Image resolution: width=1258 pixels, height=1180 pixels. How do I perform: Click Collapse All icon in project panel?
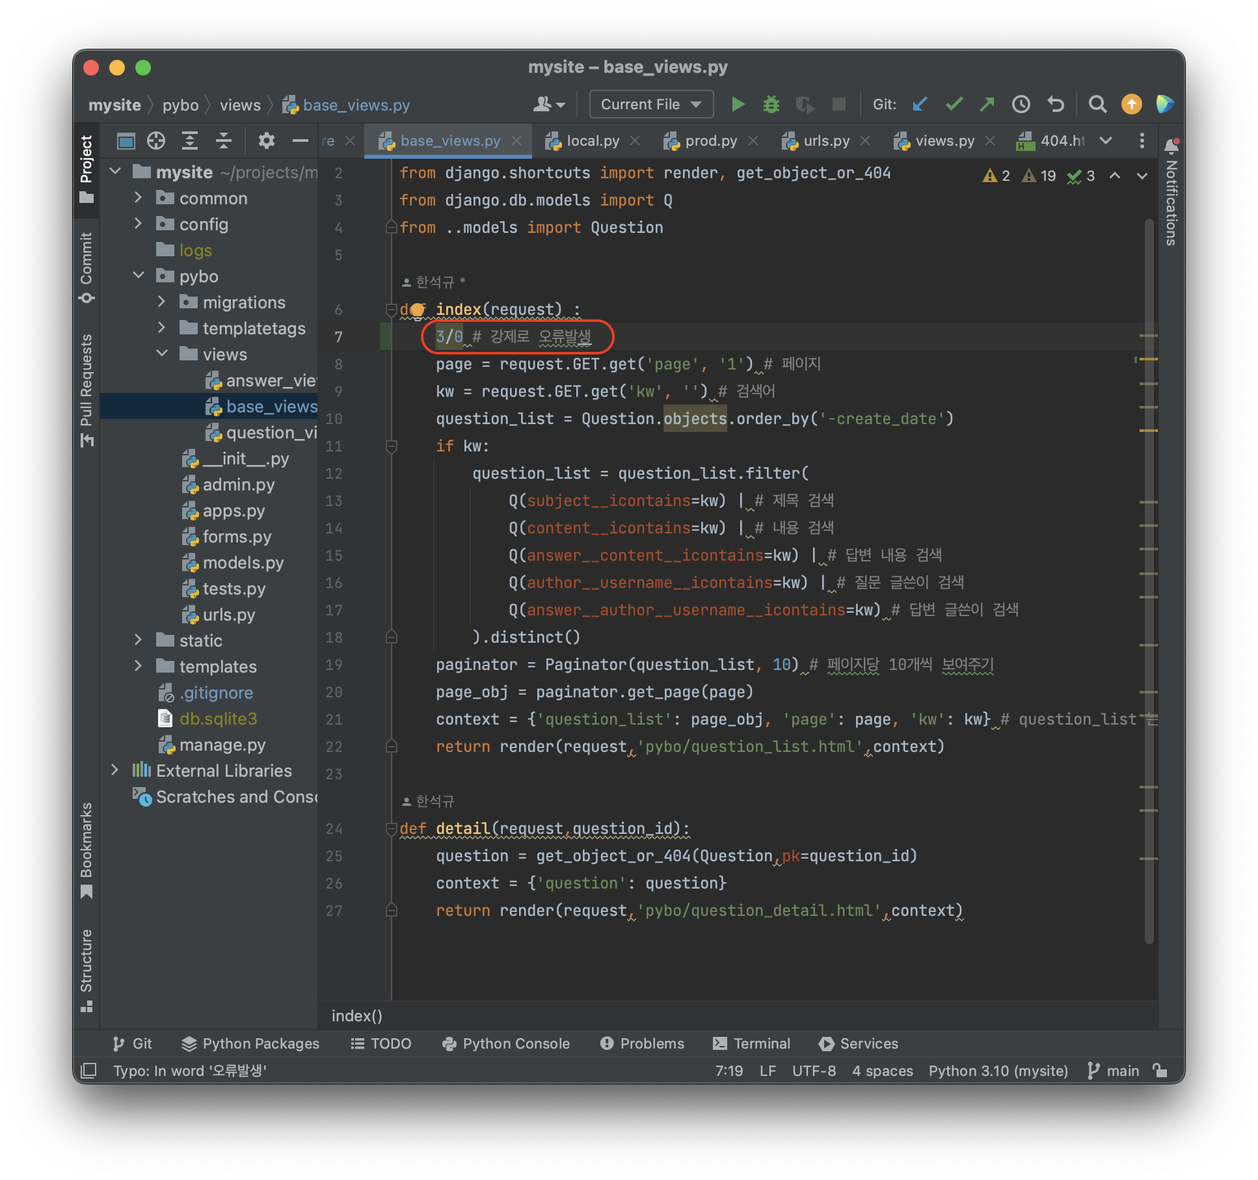coord(224,141)
